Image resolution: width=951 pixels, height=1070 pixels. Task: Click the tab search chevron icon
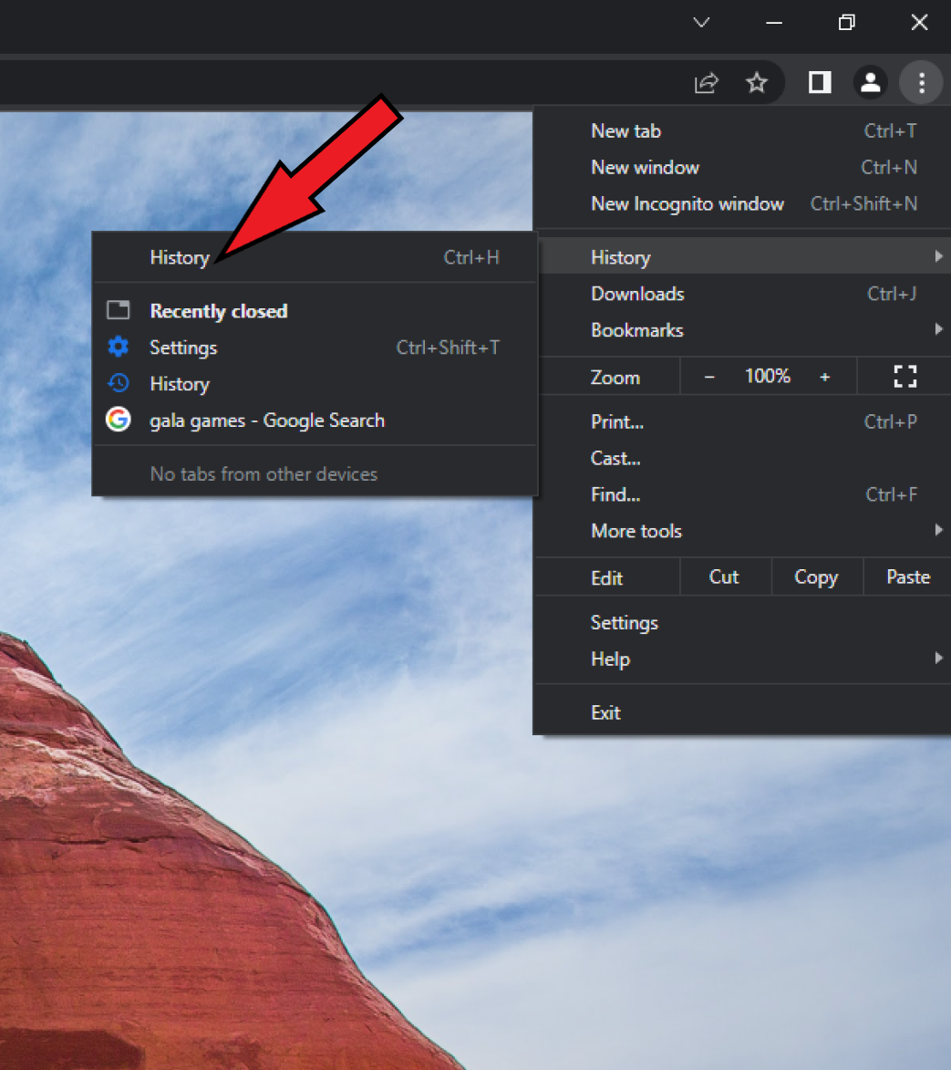tap(701, 23)
